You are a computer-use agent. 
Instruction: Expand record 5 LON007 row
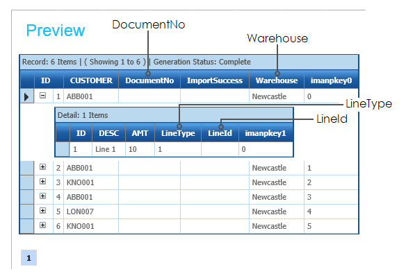42,210
